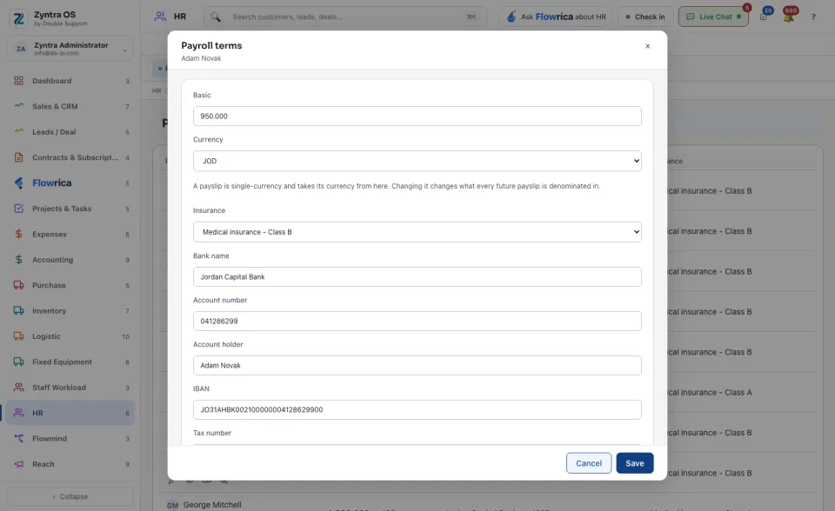Cancel the Payroll terms dialog

click(589, 463)
